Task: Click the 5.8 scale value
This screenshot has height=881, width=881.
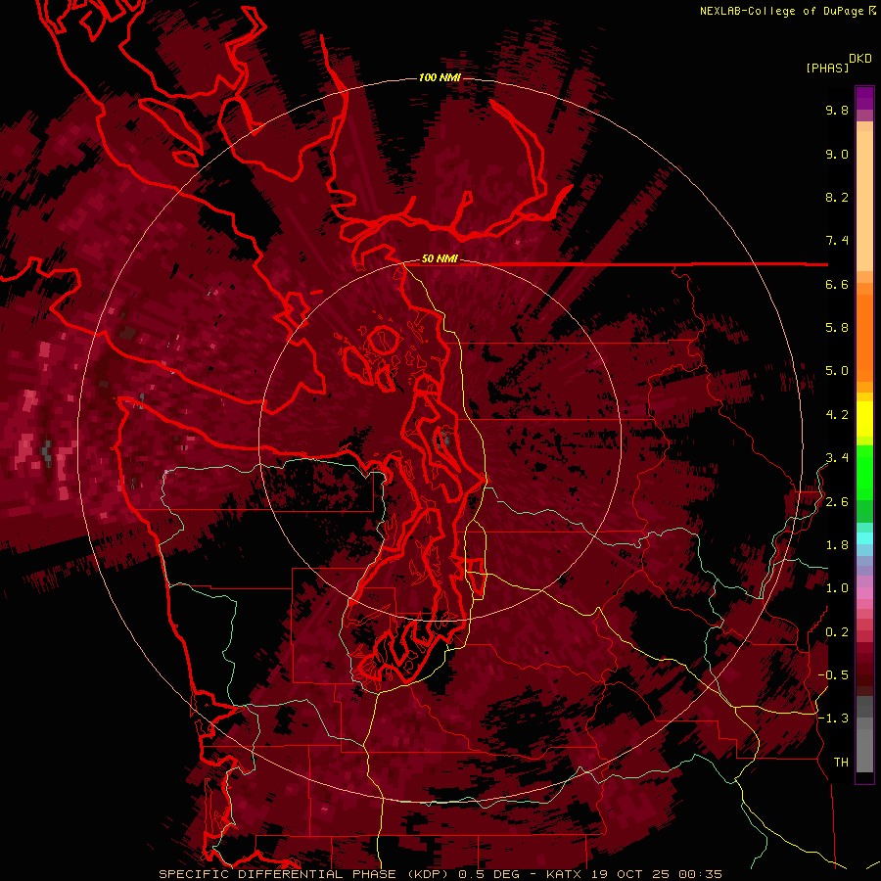Action: coord(837,328)
